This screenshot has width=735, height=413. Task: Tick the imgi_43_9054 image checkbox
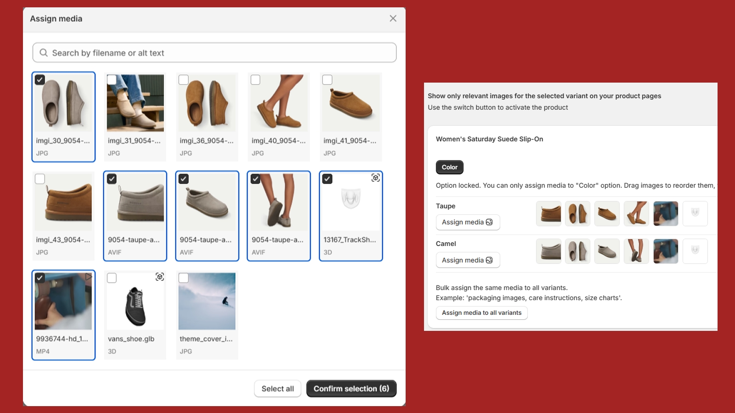(x=40, y=179)
